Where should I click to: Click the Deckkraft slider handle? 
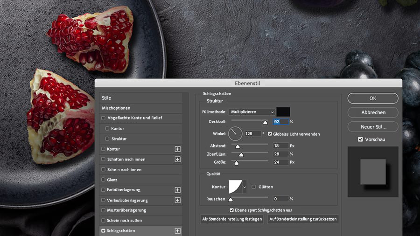click(265, 123)
